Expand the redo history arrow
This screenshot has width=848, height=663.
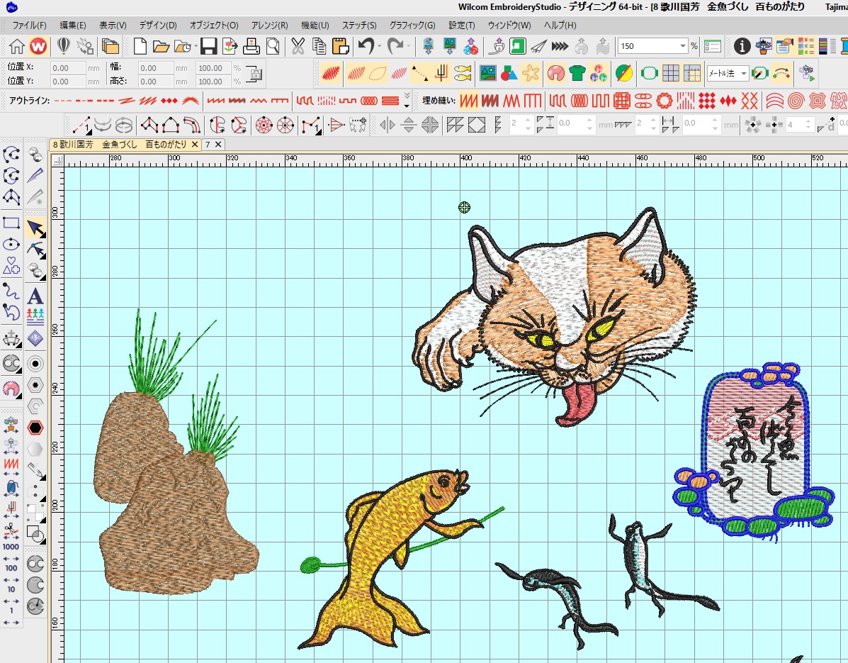[408, 46]
